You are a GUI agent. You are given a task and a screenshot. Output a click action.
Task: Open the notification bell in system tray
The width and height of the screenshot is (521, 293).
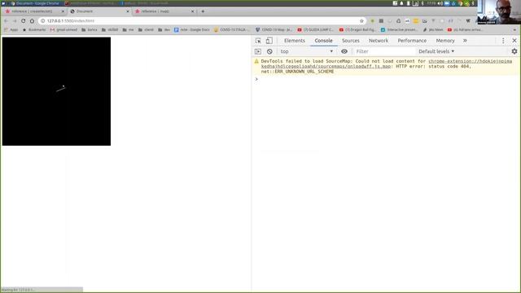click(401, 3)
